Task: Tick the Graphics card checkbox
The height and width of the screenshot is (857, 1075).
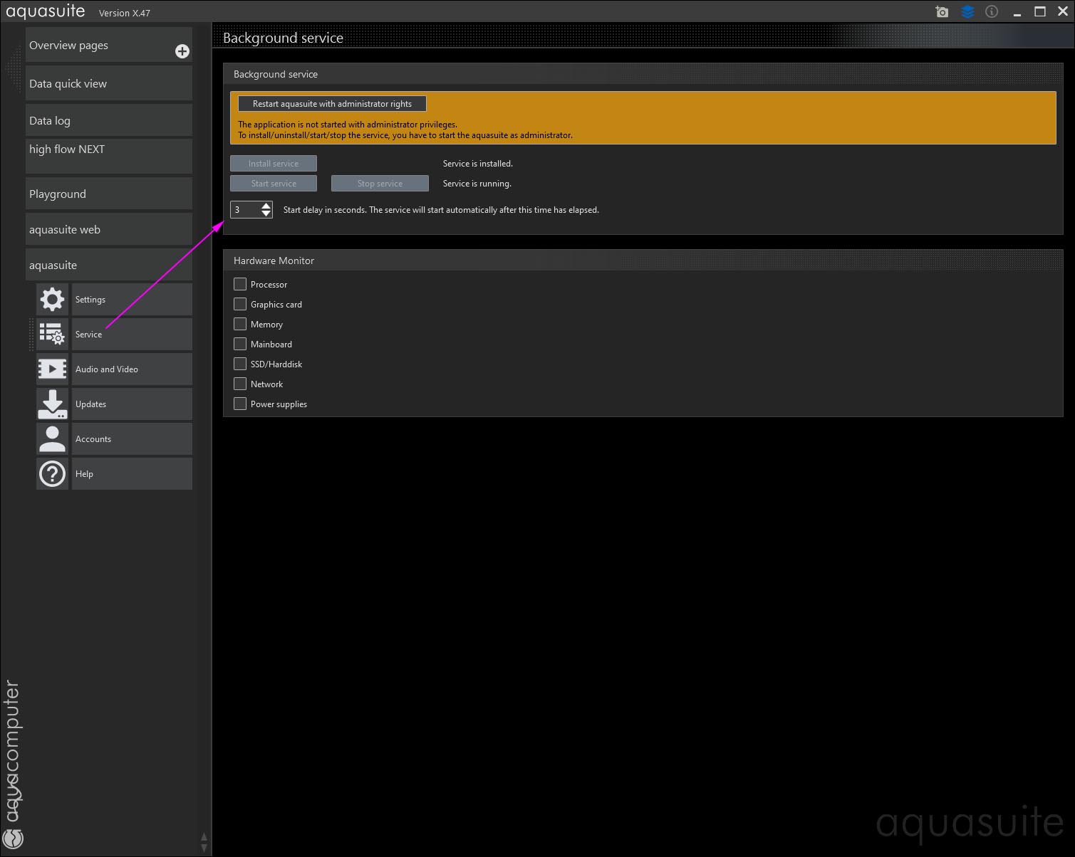Action: click(x=240, y=304)
